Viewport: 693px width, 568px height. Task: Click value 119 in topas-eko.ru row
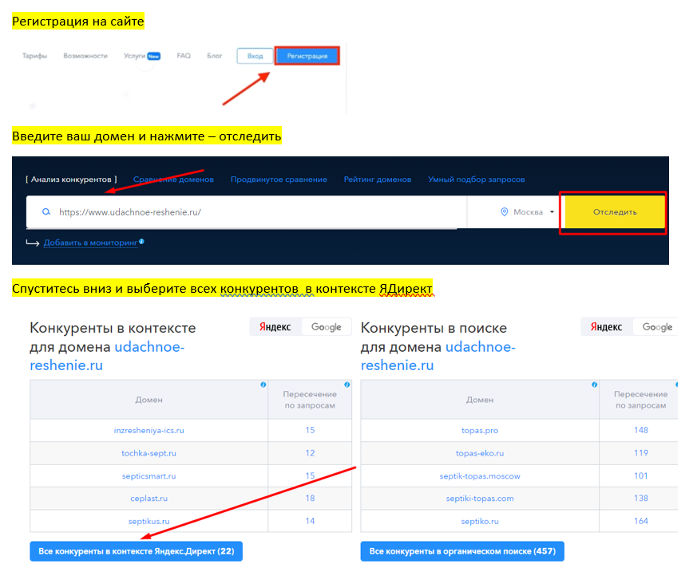[x=641, y=453]
